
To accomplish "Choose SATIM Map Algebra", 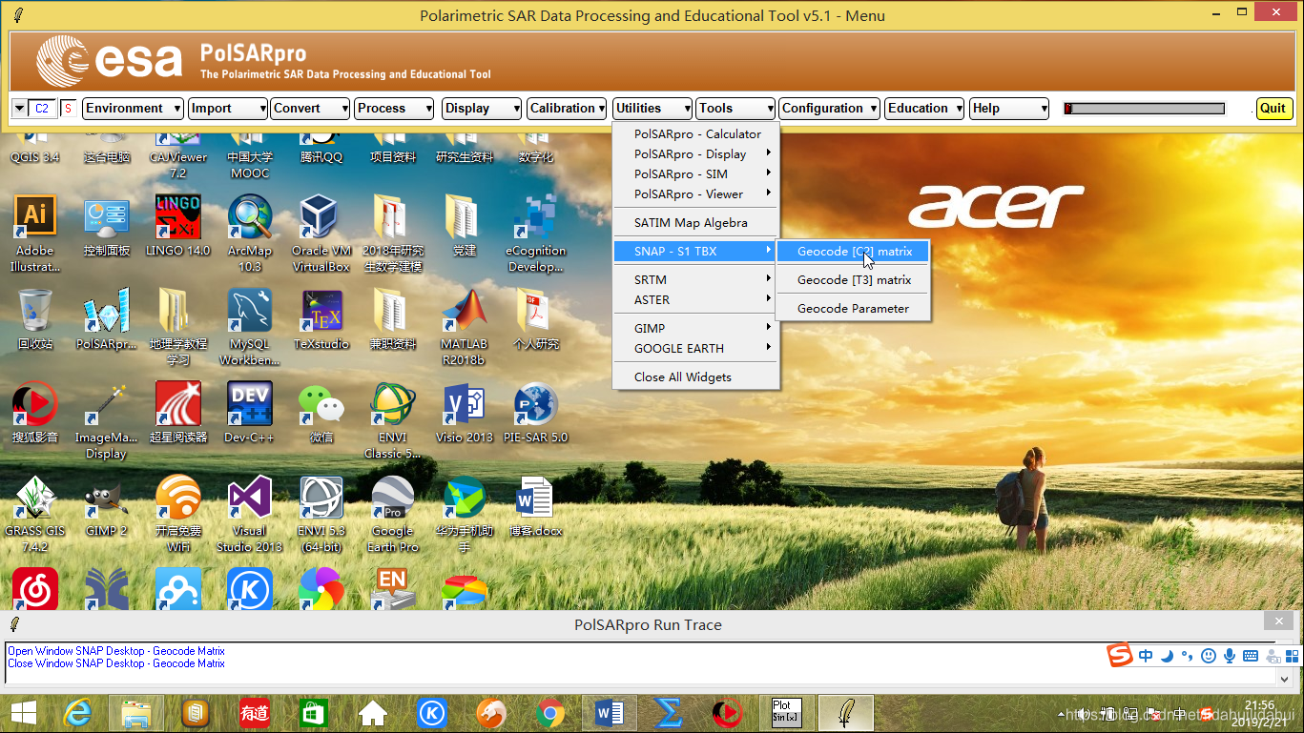I will (696, 223).
